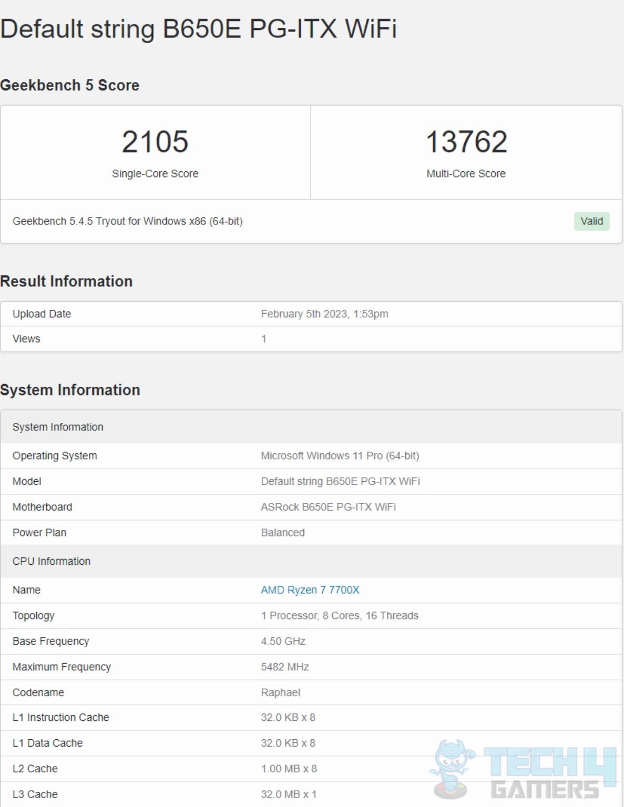Select the Raphael codename value

(x=281, y=692)
